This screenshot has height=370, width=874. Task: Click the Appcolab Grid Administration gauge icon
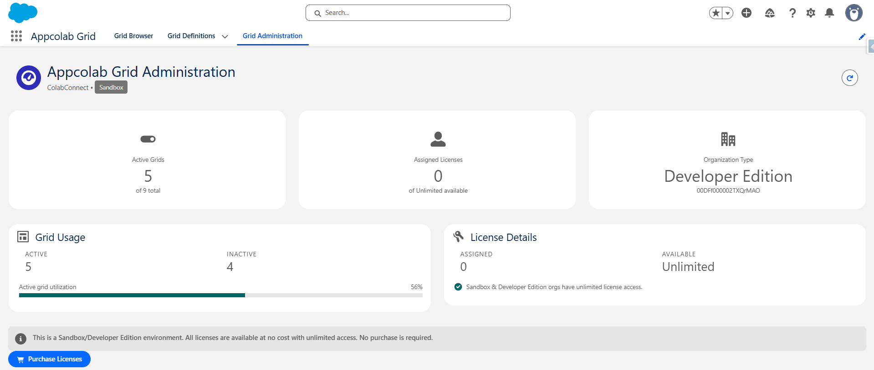tap(29, 78)
